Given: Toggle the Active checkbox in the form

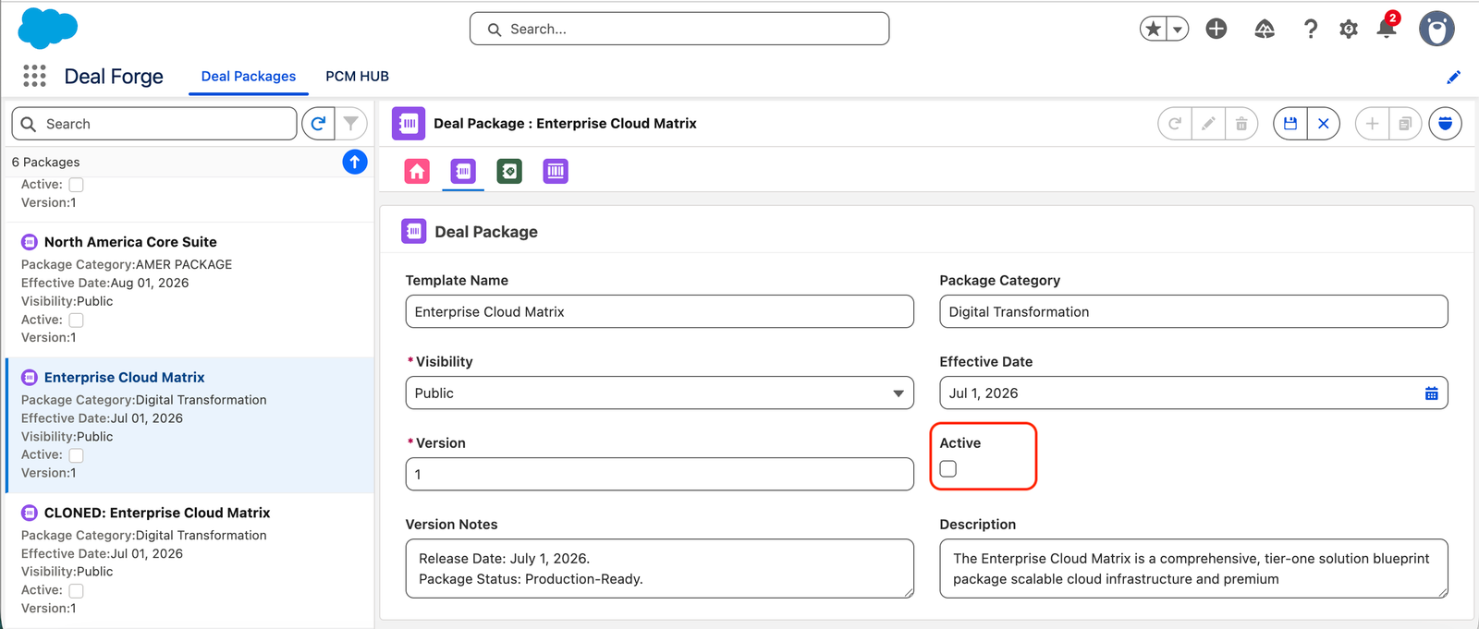Looking at the screenshot, I should pyautogui.click(x=948, y=469).
